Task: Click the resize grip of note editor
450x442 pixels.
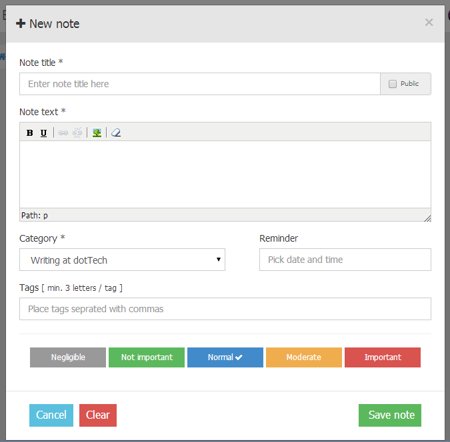Action: (427, 218)
